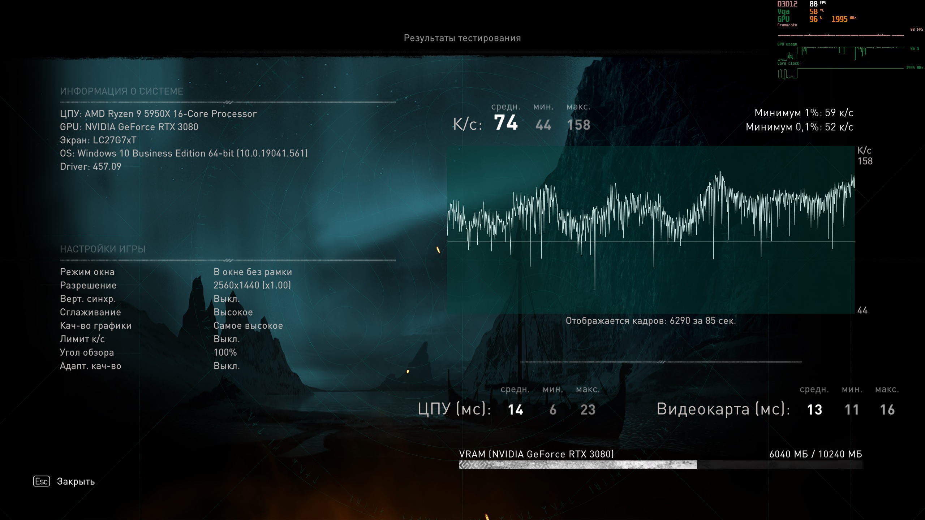Screen dimensions: 925x520
Task: Click the overlay Framerate mini graph
Action: coord(840,35)
